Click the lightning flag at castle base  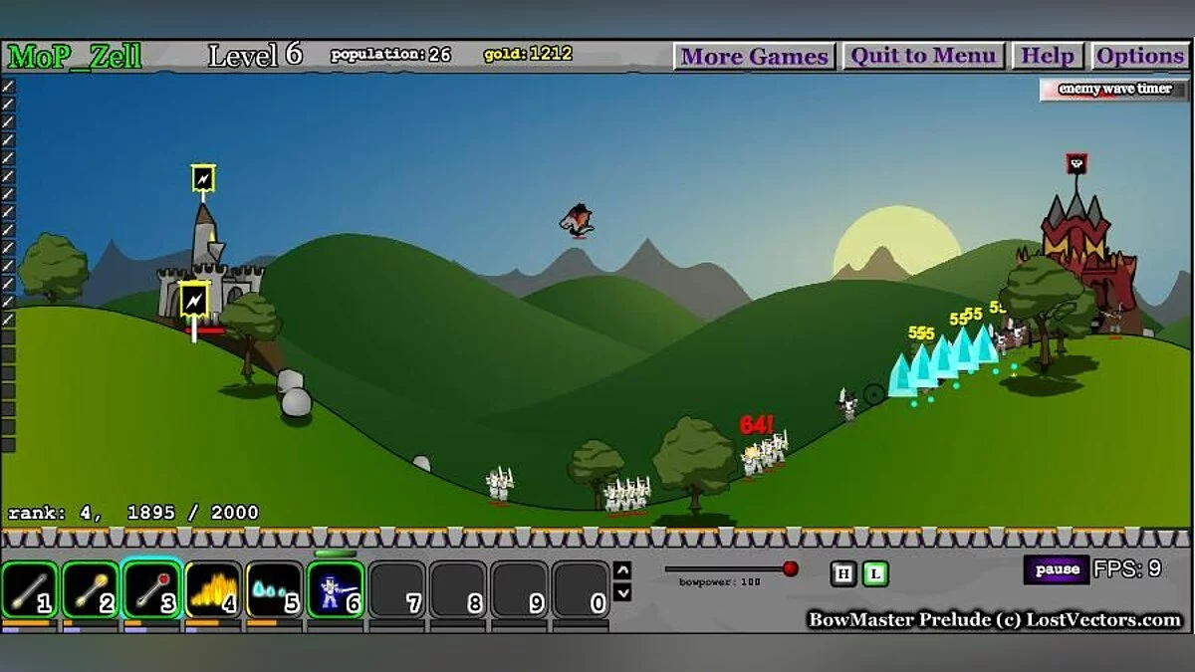[x=194, y=300]
